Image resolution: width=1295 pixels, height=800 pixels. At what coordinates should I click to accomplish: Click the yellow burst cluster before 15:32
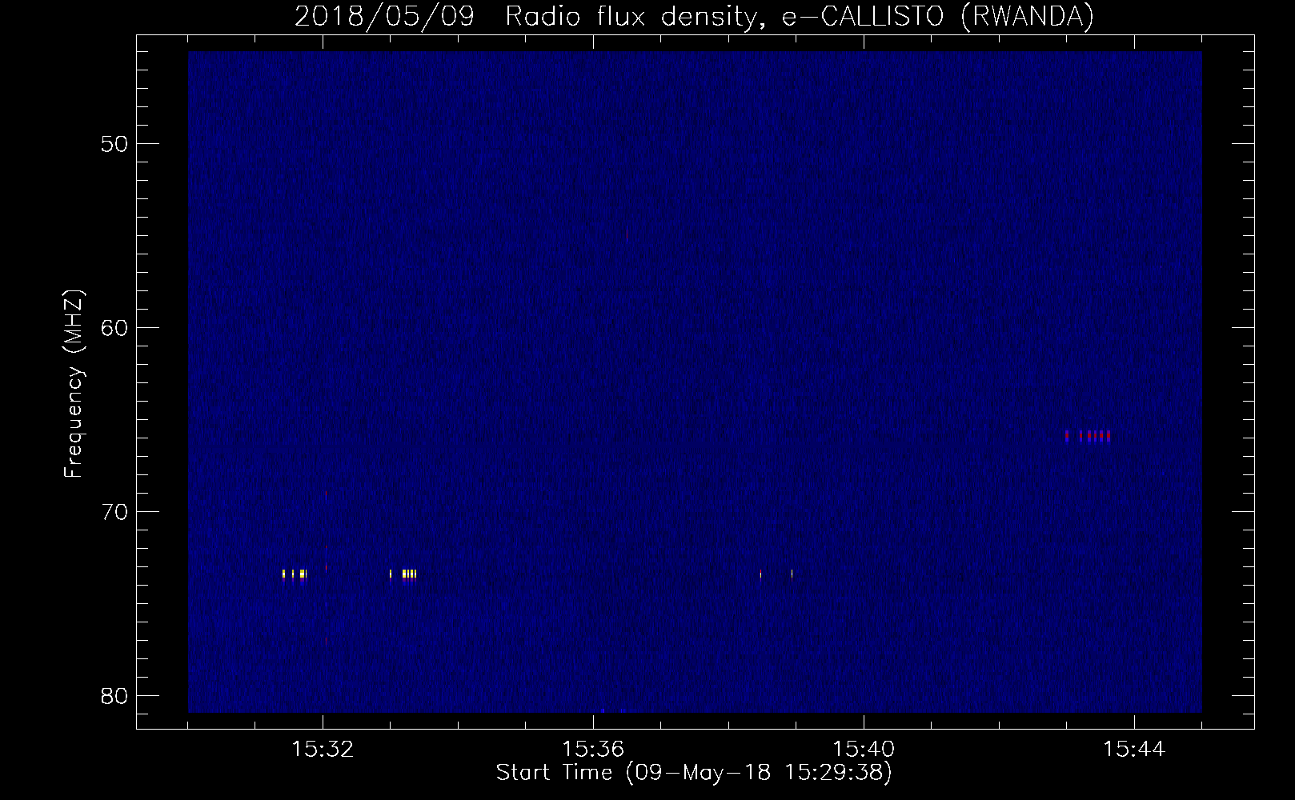click(295, 574)
